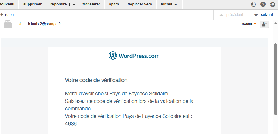Screen dimensions: 280x134
Task: Go to the suivant message
Action: pos(264,15)
